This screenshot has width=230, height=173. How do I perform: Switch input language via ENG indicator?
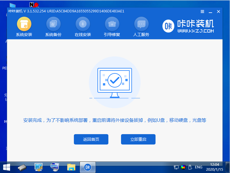coord(199,167)
